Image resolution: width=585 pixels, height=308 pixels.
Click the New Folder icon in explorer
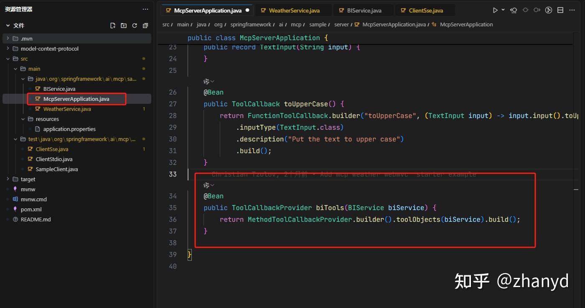point(124,26)
